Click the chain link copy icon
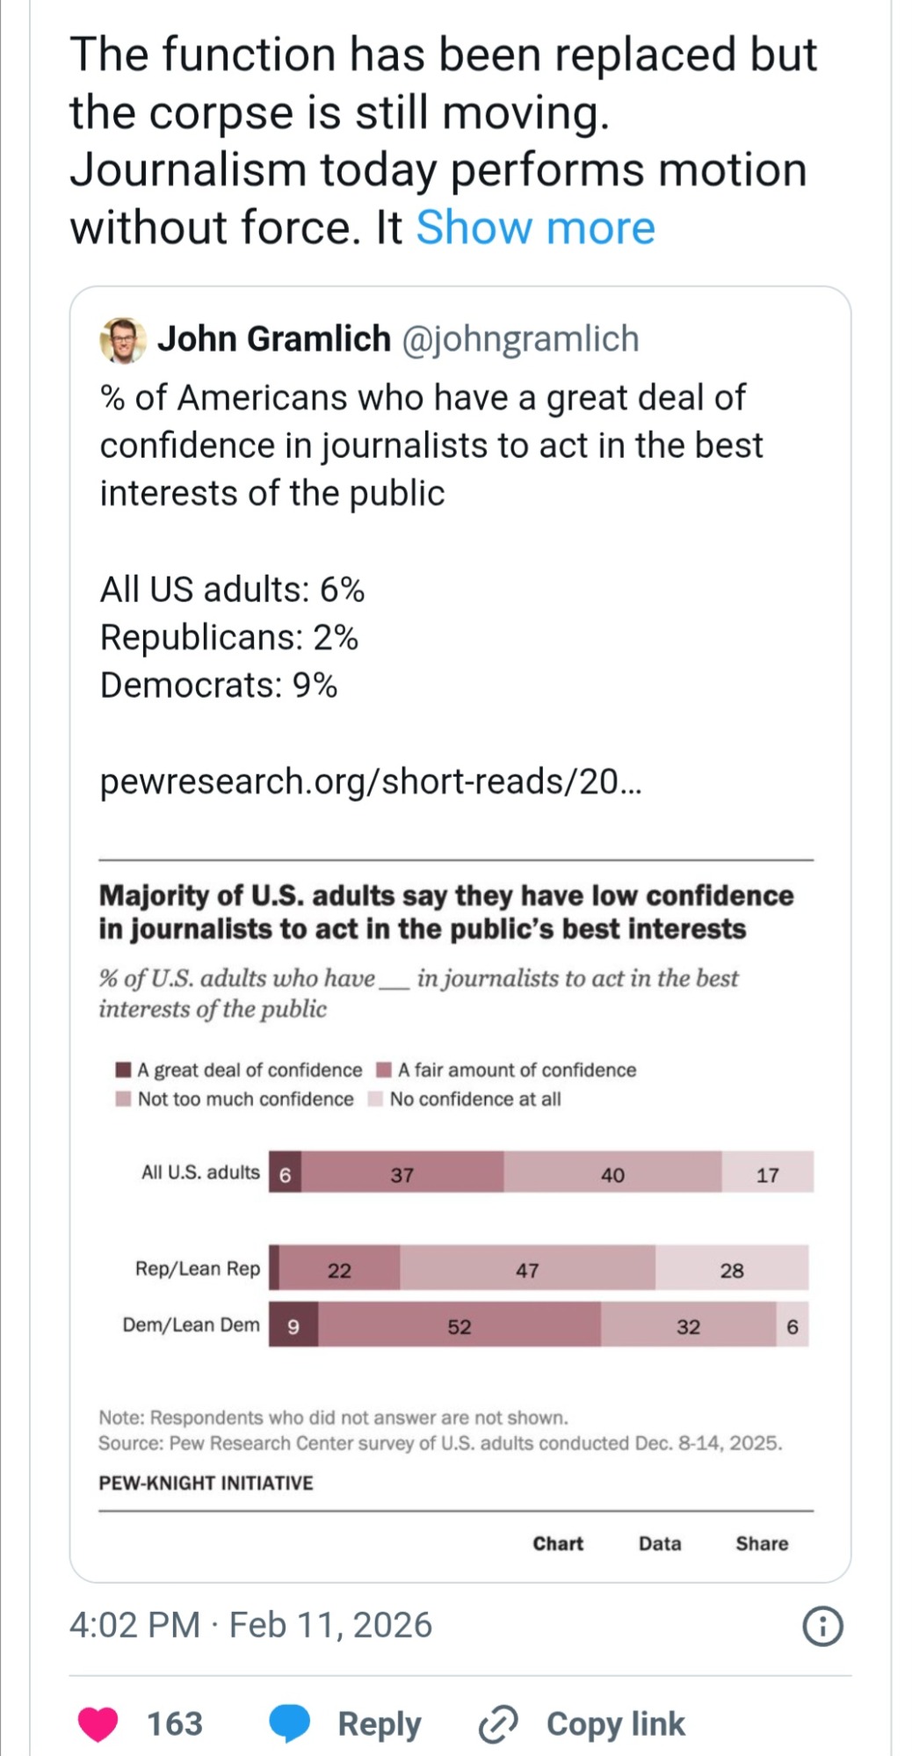This screenshot has height=1756, width=912. (498, 1723)
